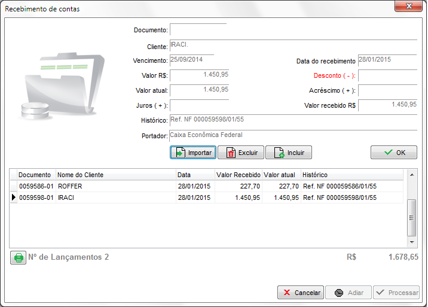Click the grid scrollbar up arrow
Screen dimensions: 428x307
(x=411, y=174)
